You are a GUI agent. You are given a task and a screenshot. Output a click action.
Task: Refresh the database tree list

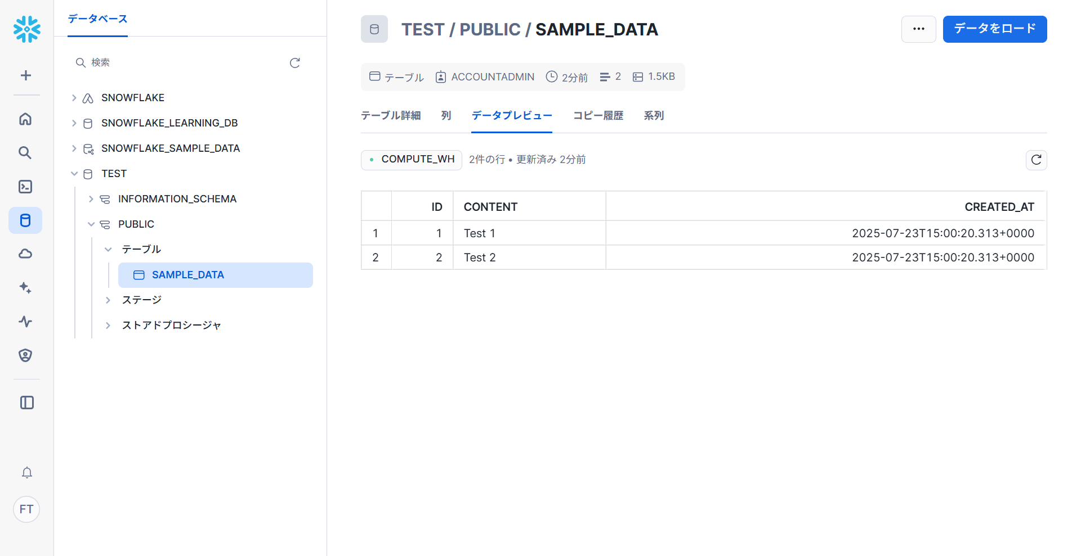pos(294,63)
